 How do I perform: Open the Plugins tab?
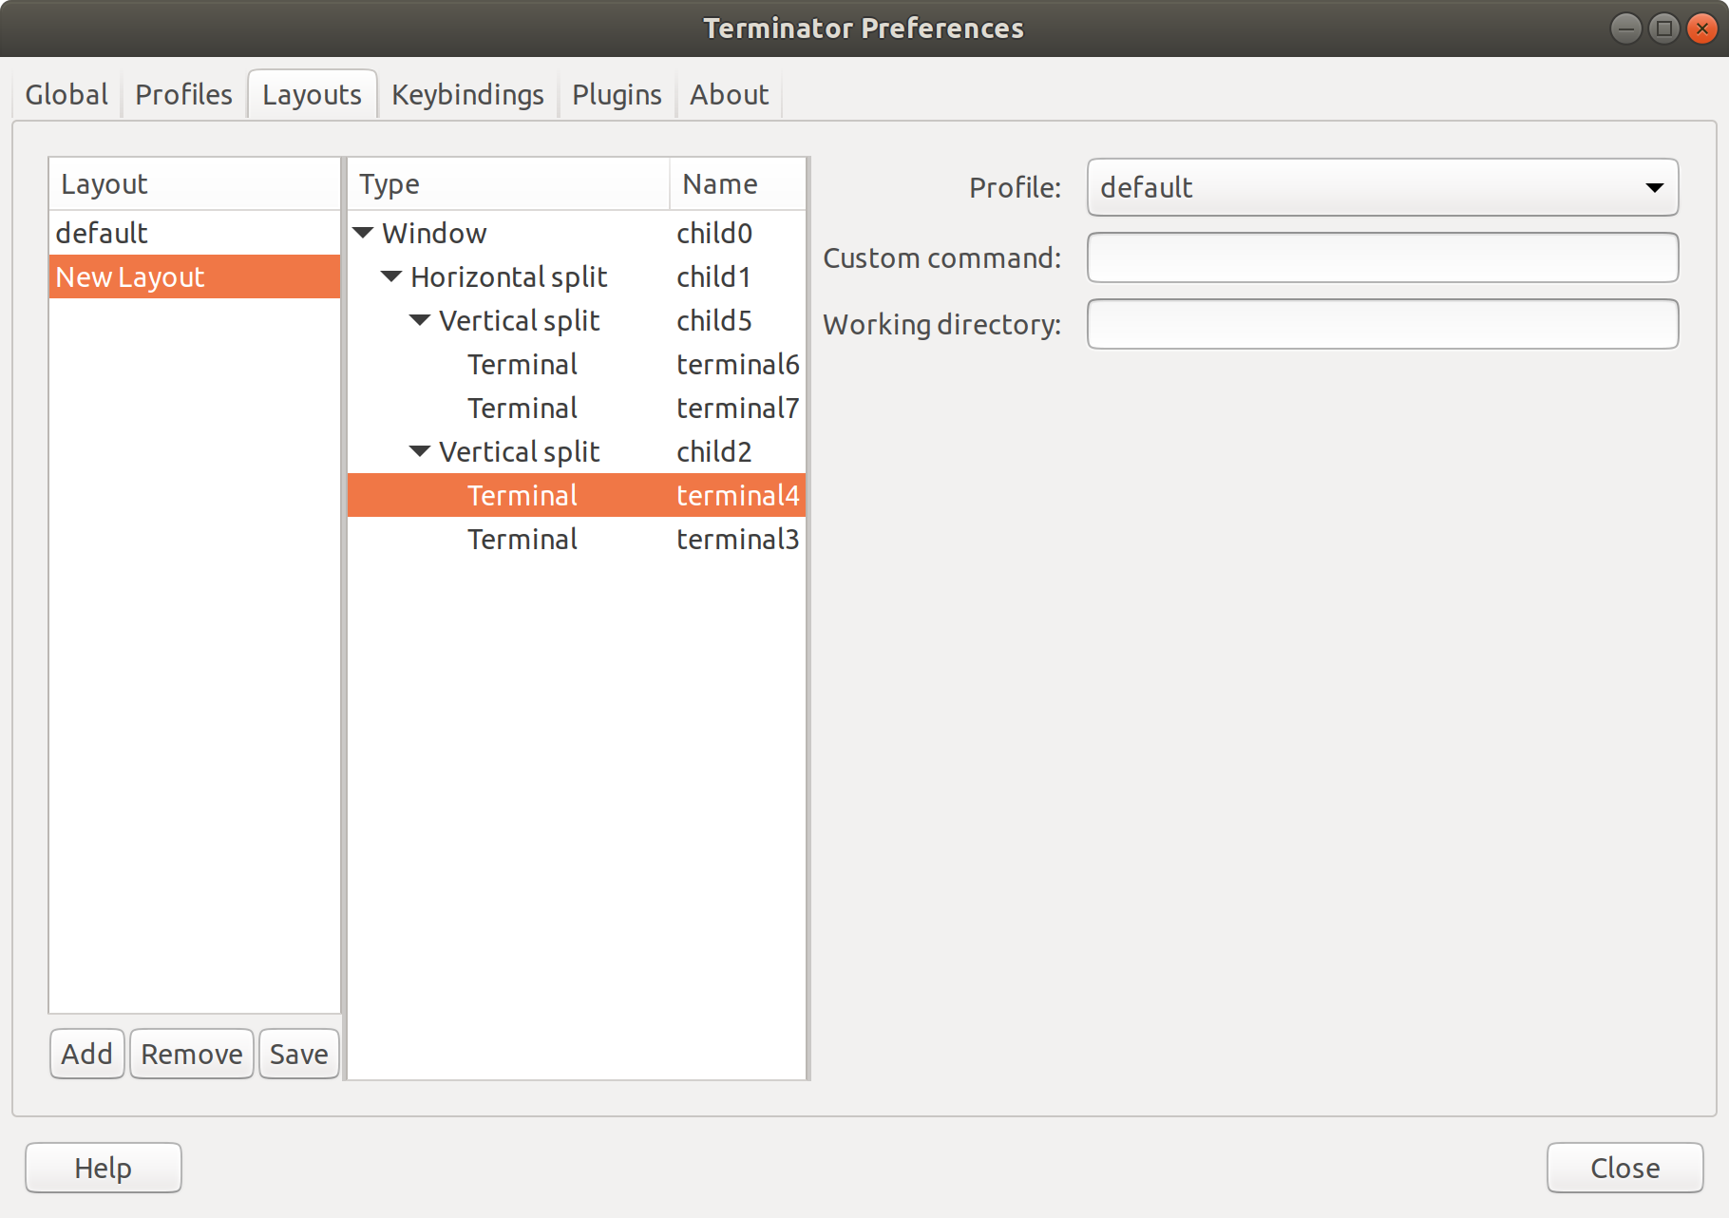(617, 94)
